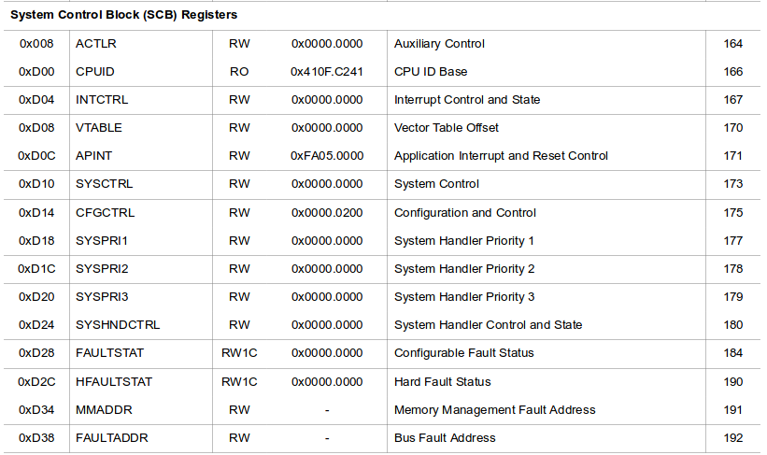Viewport: 767px width, 455px height.
Task: Click the CFGCTRL register name
Action: (x=105, y=213)
